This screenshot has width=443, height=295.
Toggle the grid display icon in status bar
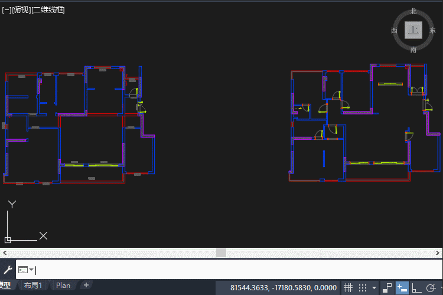(348, 288)
